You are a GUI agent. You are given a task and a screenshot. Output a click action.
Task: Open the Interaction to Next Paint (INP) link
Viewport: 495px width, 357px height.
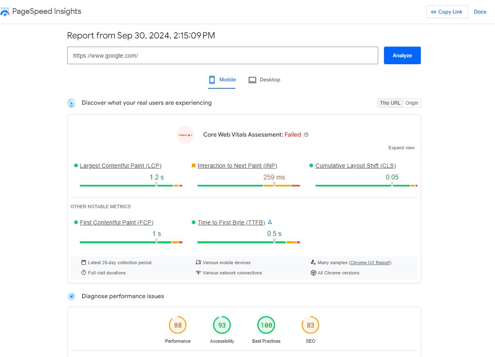237,166
